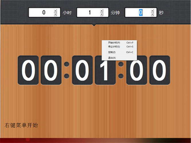Increase hours with the up arrow

pos(55,11)
